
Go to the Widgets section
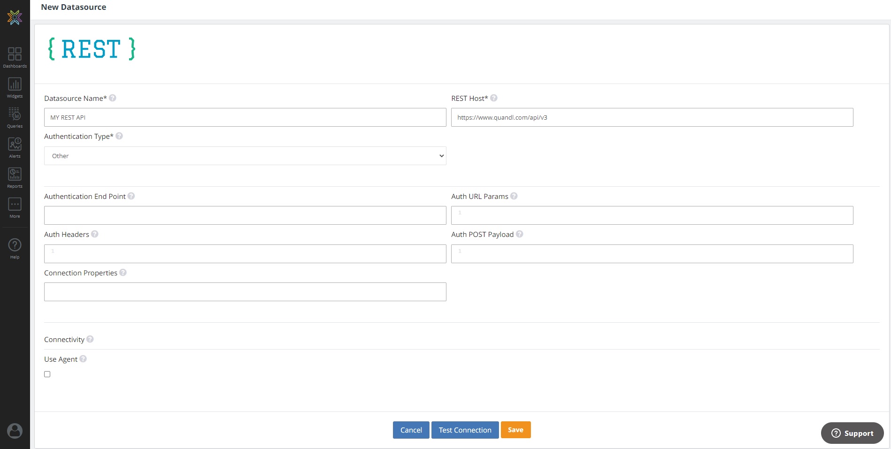pos(15,87)
